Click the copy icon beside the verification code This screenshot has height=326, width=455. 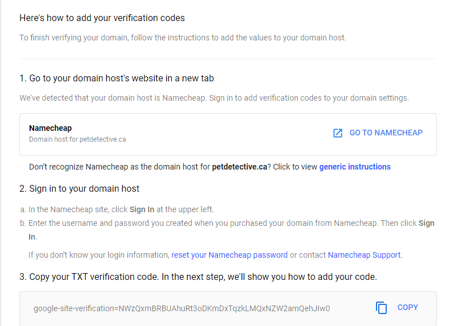click(x=381, y=308)
